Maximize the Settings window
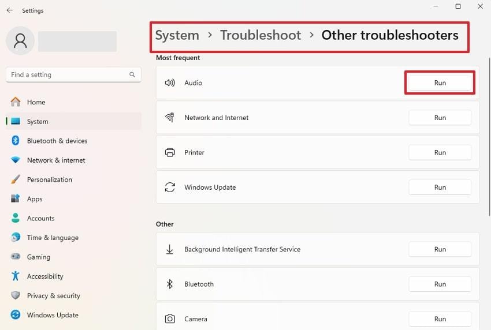Viewport: 491px width, 330px height. 458,6
